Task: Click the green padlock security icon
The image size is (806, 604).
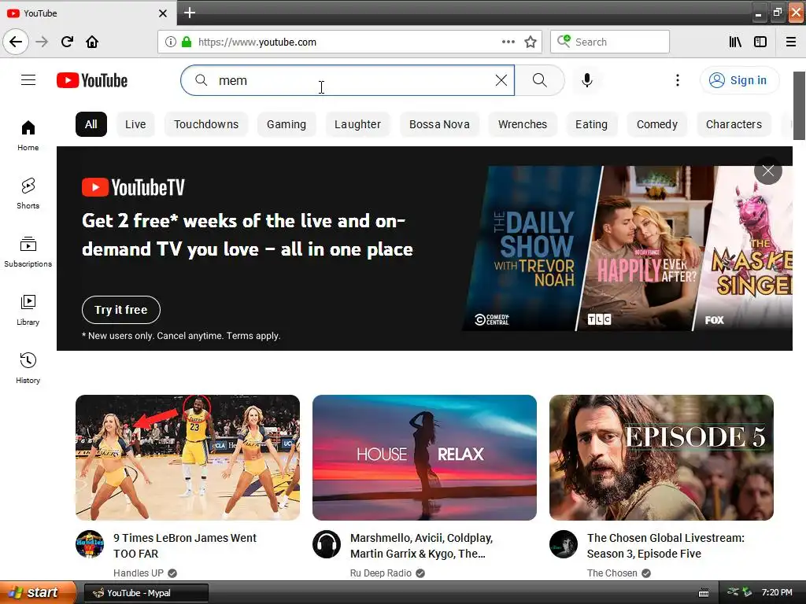Action: click(187, 42)
